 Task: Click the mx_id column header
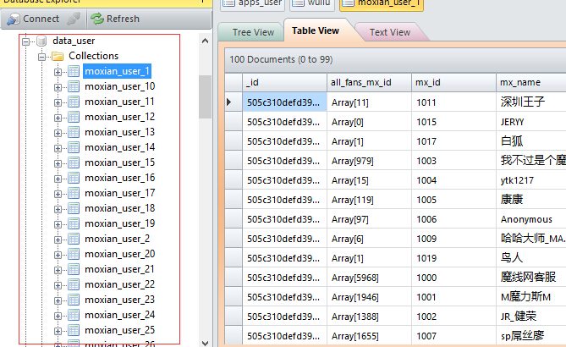point(453,82)
